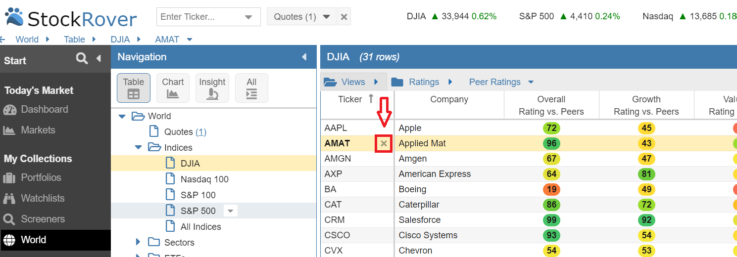Open the Dashboard from sidebar

(44, 110)
